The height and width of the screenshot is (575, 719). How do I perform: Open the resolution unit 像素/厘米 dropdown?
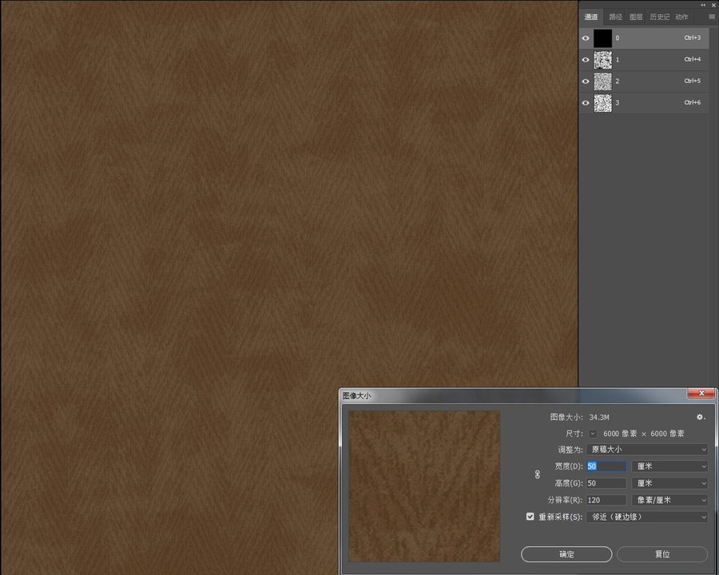[x=669, y=500]
